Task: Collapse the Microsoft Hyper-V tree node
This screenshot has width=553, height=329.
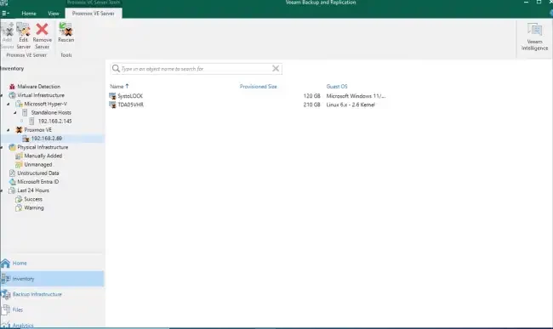Action: click(x=9, y=104)
